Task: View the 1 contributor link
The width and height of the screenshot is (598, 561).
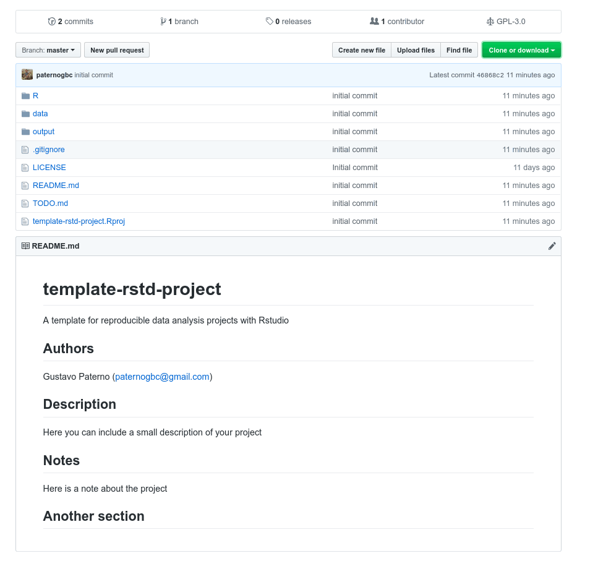Action: pyautogui.click(x=397, y=22)
